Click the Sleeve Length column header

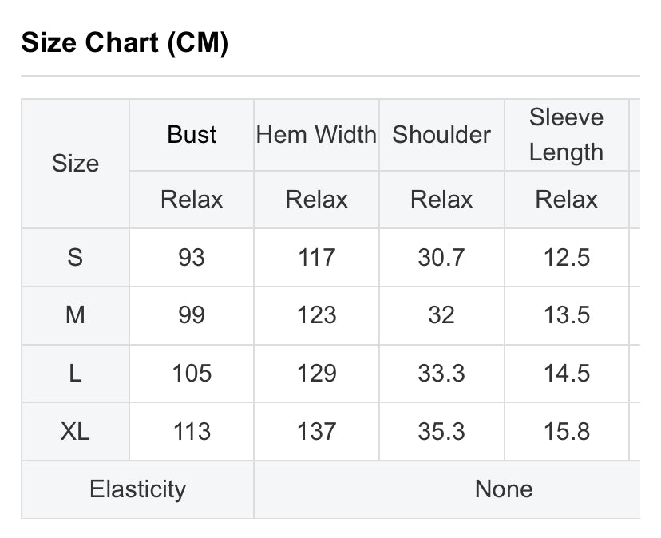pos(566,135)
